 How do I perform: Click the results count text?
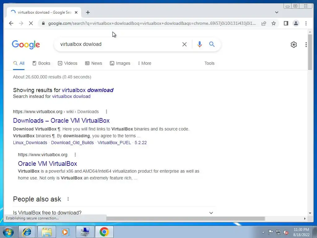(x=52, y=77)
